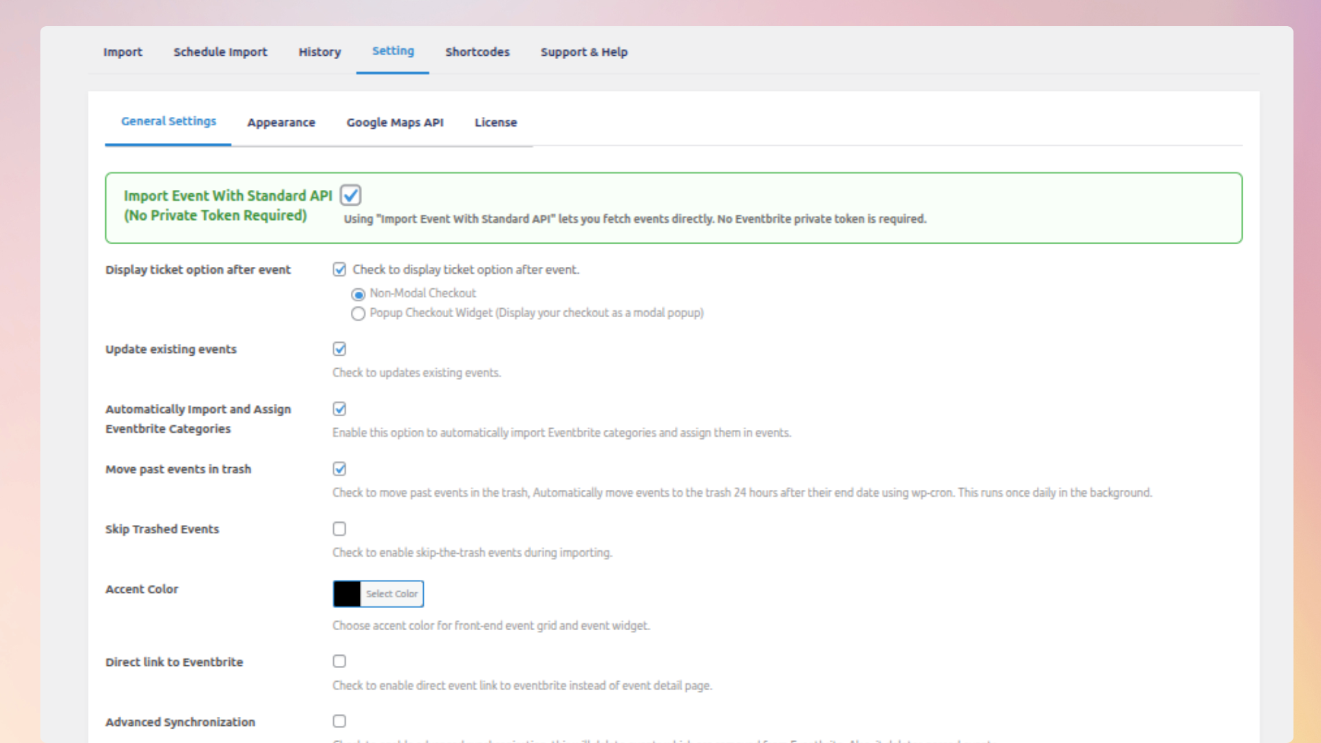Screen dimensions: 1321x743
Task: Uncheck Update existing events
Action: (339, 349)
